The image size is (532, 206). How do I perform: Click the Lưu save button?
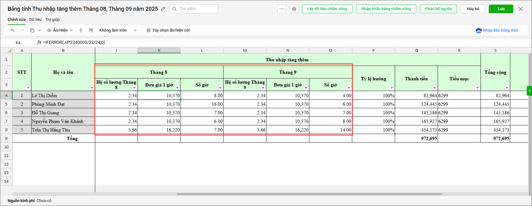(x=501, y=9)
